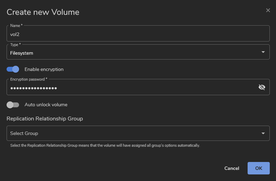Image resolution: width=276 pixels, height=181 pixels.
Task: Click the 'Select Group' placeholder text
Action: pos(24,133)
